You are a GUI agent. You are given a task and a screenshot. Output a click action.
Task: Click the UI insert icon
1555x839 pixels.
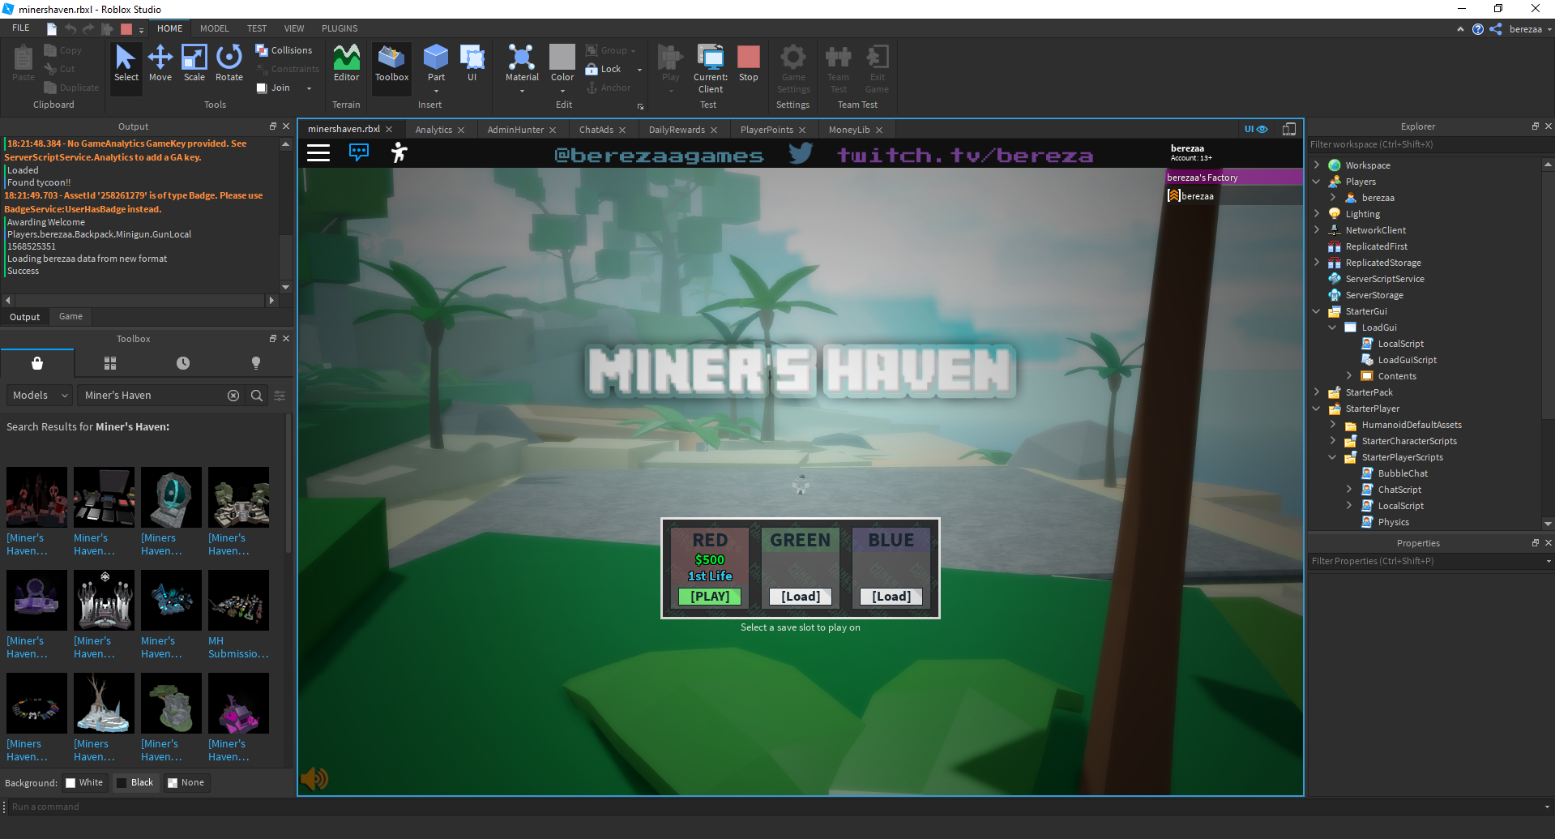[472, 63]
